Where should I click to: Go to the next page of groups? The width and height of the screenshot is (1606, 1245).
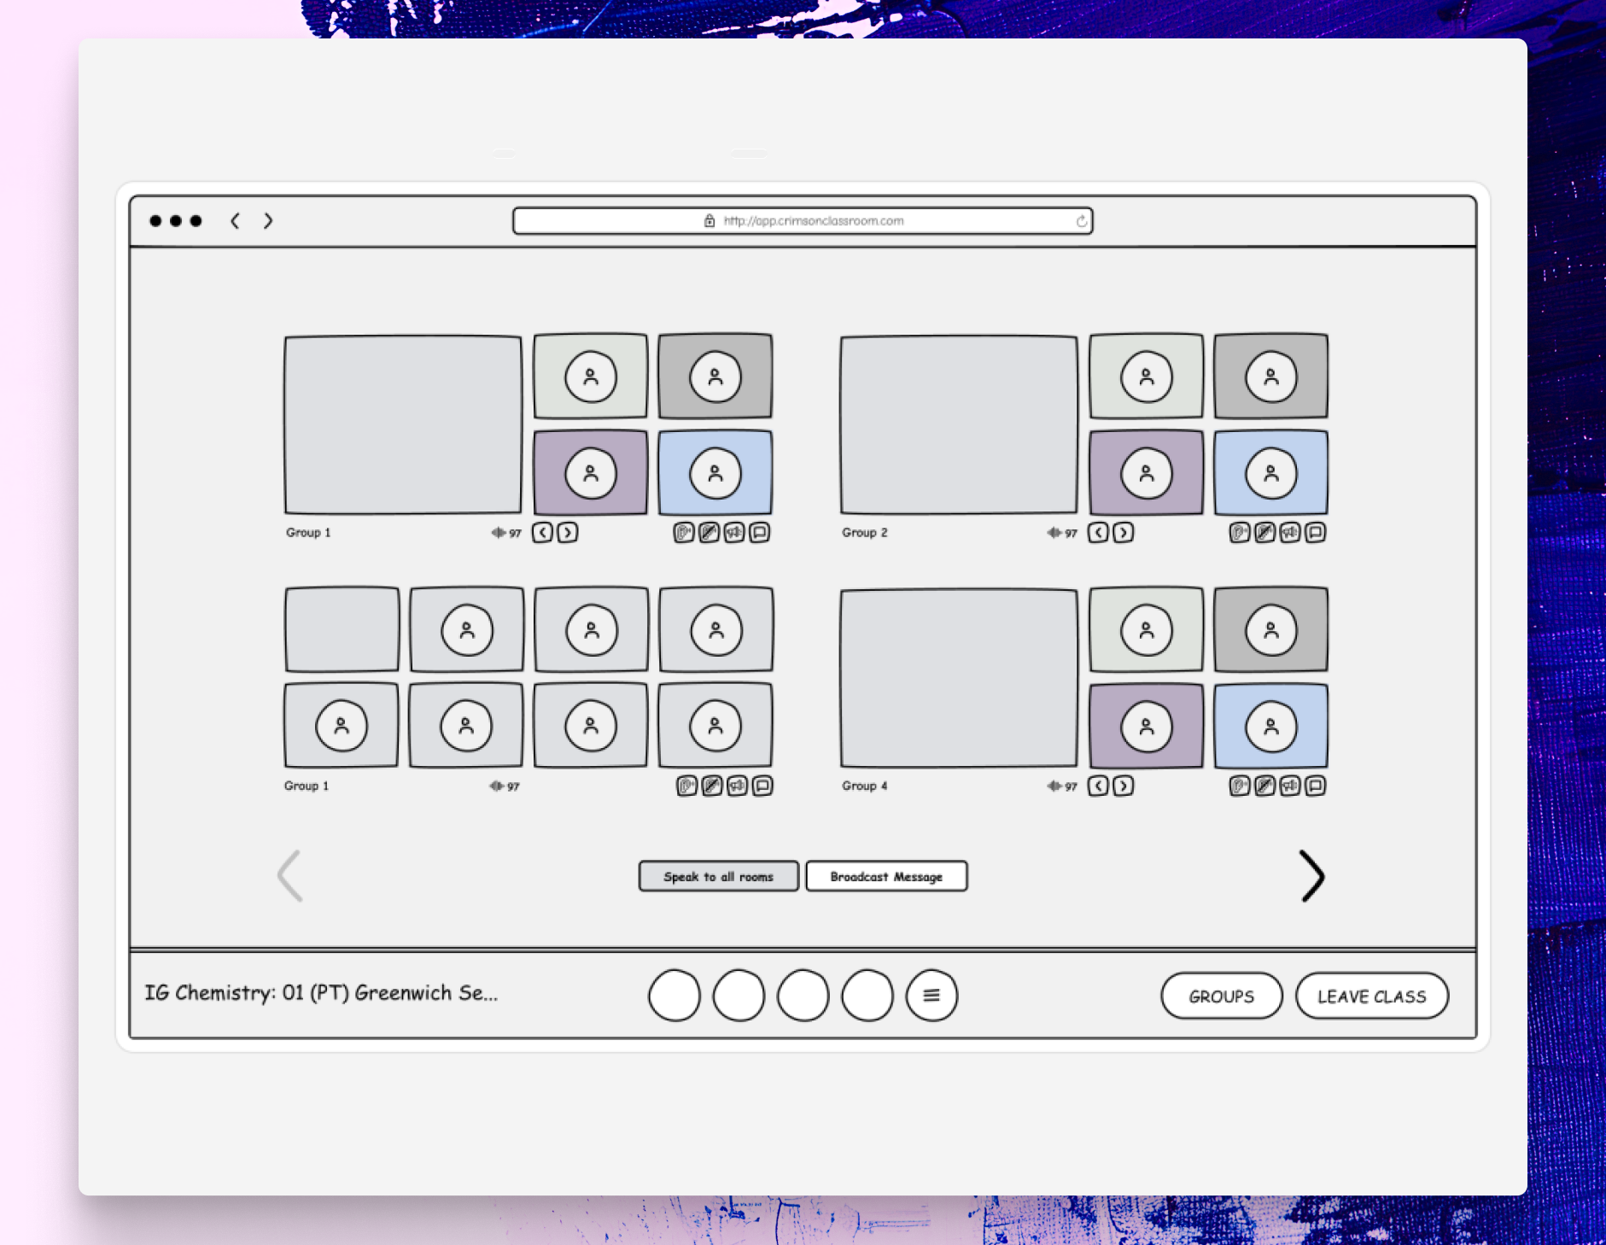point(1311,876)
